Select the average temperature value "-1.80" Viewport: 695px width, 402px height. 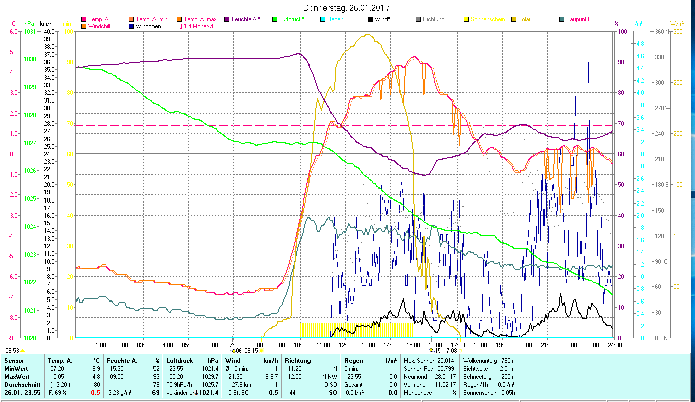coord(94,384)
